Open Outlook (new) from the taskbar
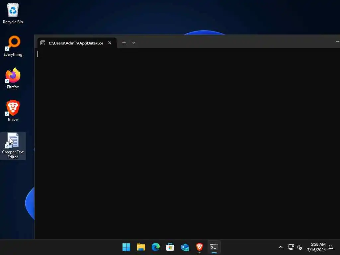This screenshot has width=340, height=255. click(185, 247)
